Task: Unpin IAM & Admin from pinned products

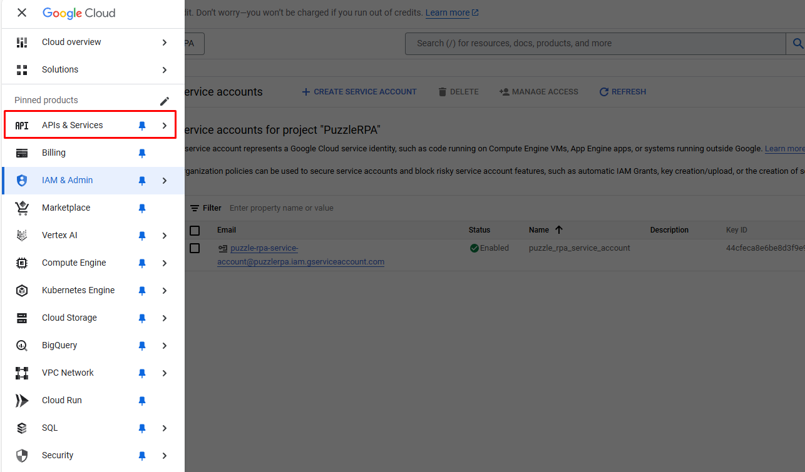Action: click(142, 181)
